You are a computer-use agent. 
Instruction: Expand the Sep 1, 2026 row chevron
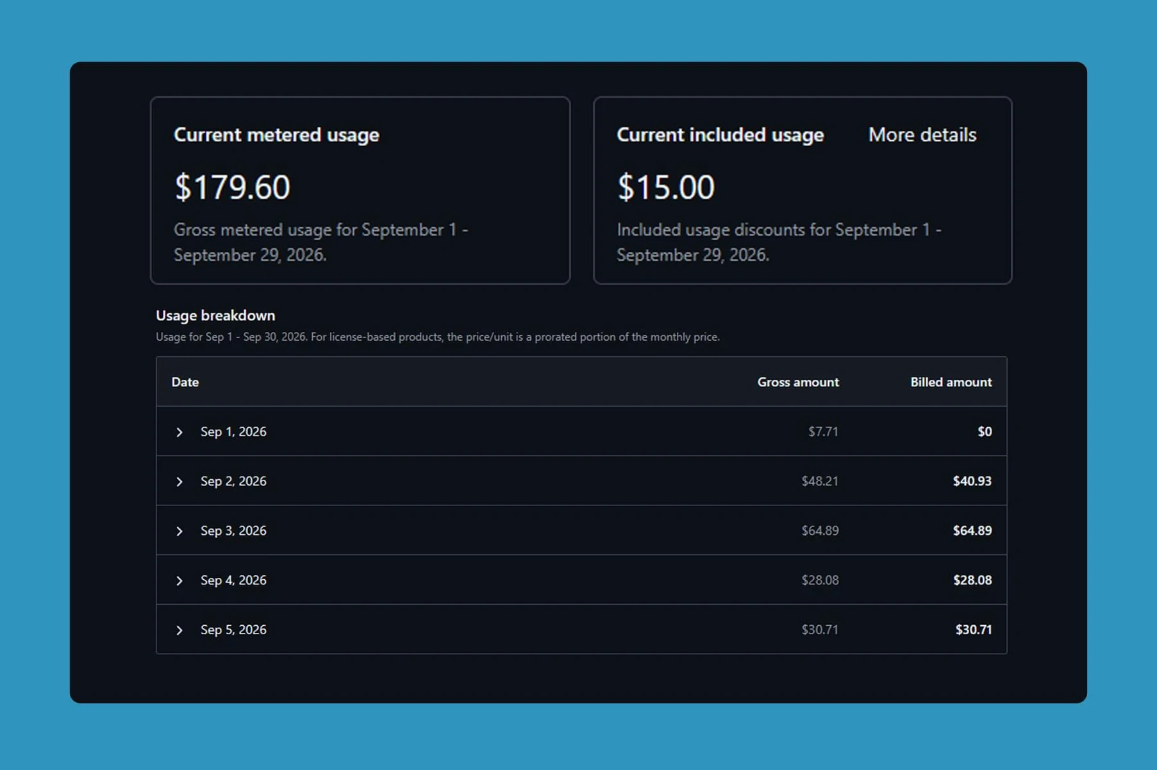point(179,432)
